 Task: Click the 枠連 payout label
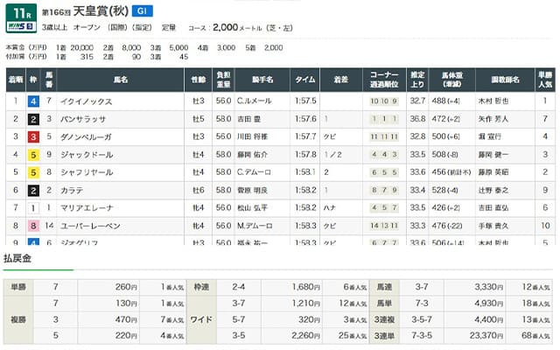point(201,287)
